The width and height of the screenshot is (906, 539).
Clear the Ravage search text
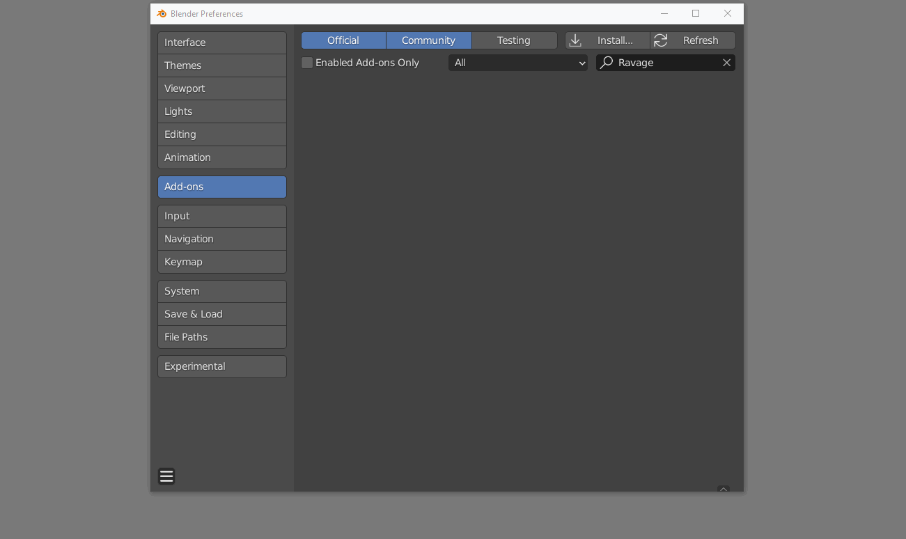tap(726, 63)
